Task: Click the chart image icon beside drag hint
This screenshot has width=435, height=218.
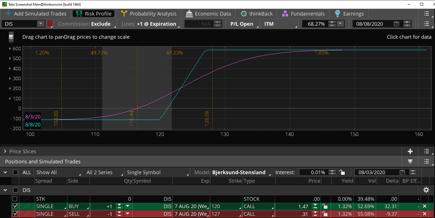Action: click(x=11, y=37)
